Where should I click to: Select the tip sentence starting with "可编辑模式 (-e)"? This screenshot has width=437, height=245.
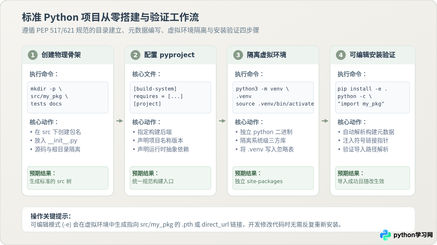(186, 225)
